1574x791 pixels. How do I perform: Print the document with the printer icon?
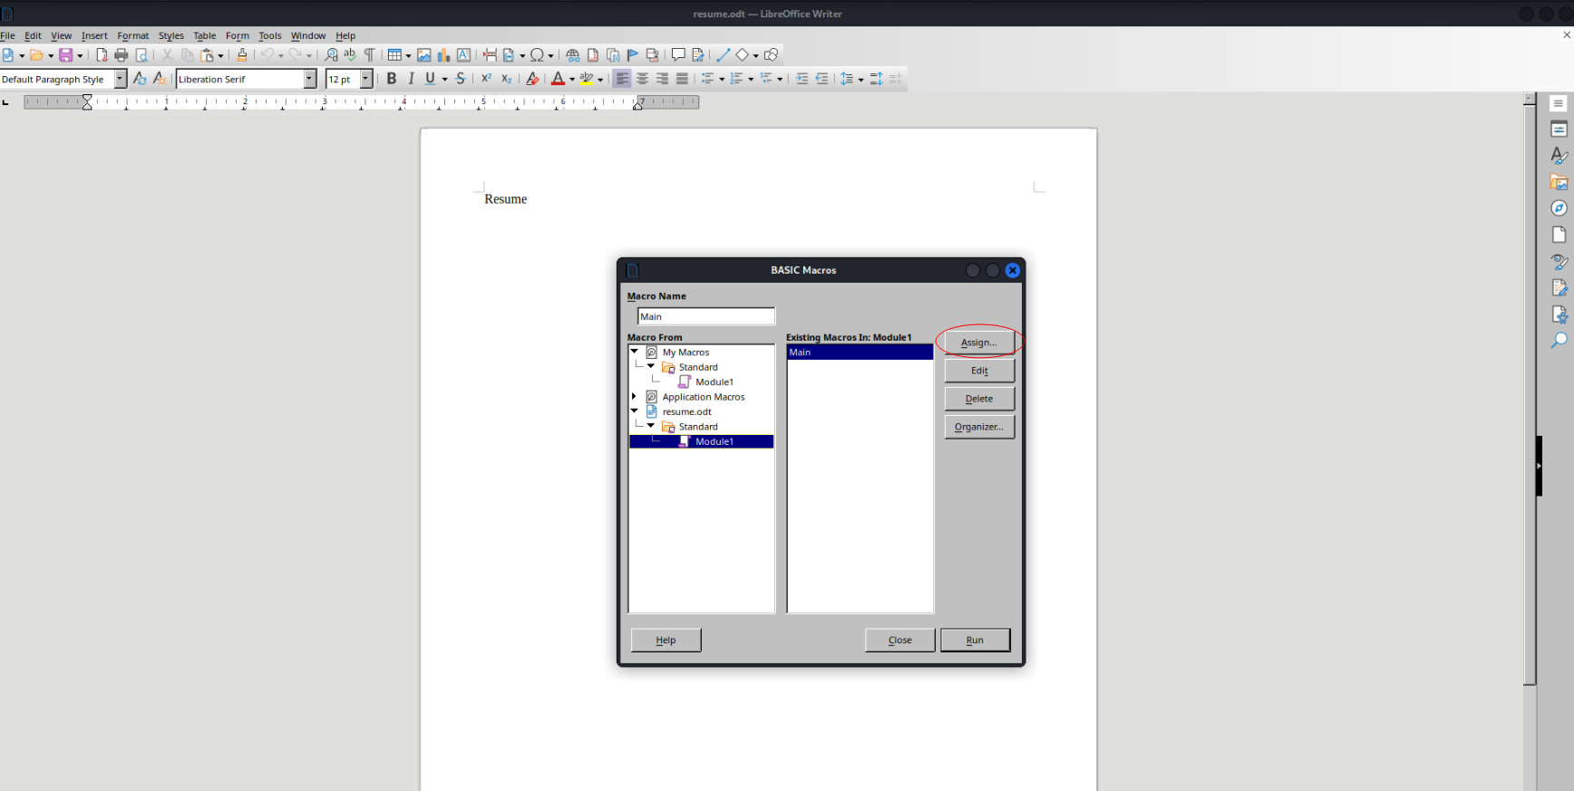coord(121,55)
